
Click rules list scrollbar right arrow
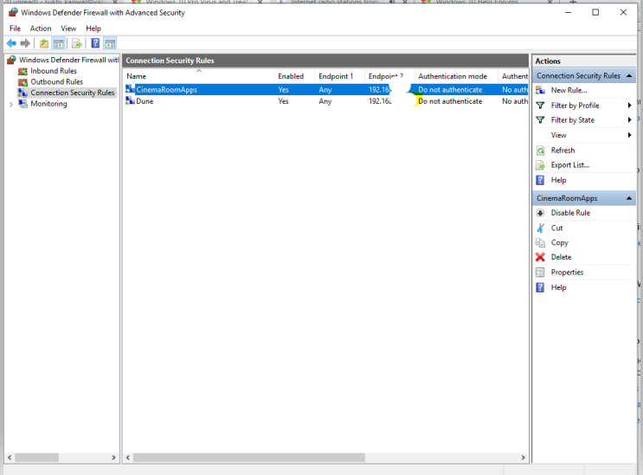(x=523, y=458)
